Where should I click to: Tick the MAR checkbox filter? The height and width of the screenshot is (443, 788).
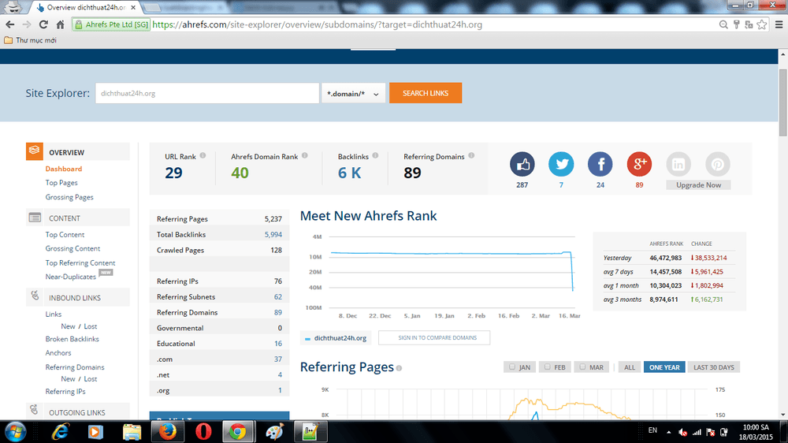(x=582, y=367)
